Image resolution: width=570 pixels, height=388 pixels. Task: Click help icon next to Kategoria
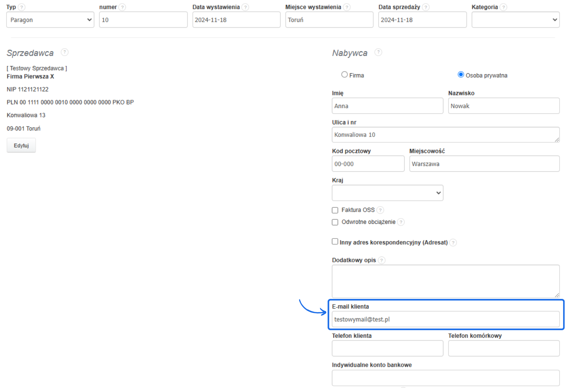[503, 7]
